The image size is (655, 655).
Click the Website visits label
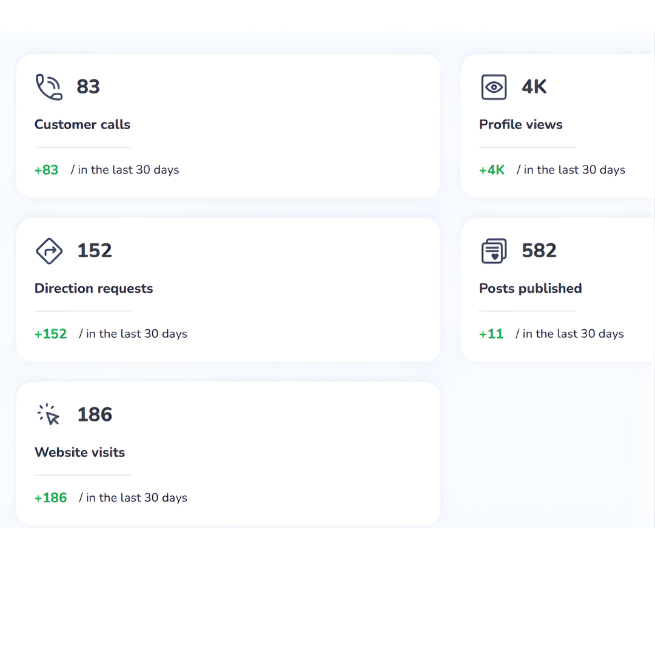tap(80, 452)
